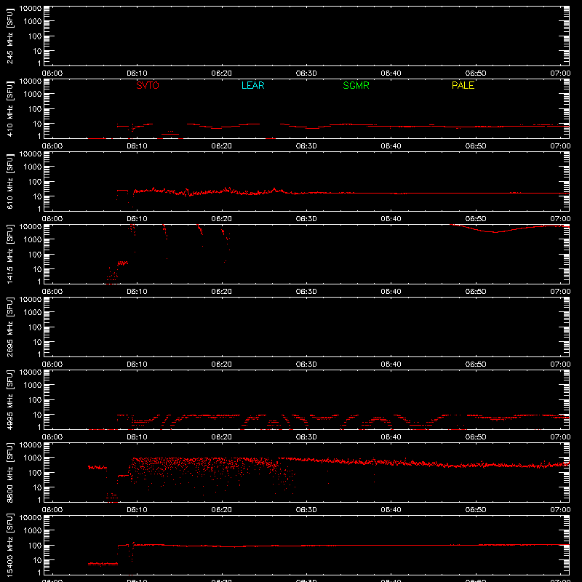Click 06:30 label below the 4995 MHz panel

[x=306, y=437]
